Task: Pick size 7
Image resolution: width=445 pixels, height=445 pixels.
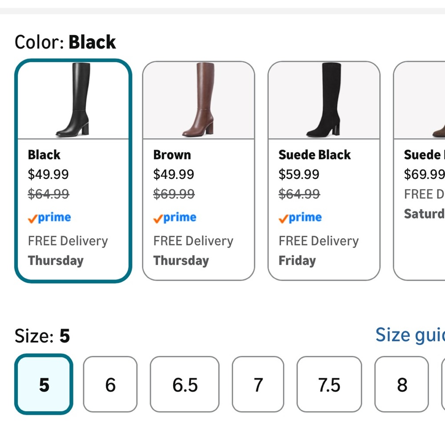Action: (258, 384)
